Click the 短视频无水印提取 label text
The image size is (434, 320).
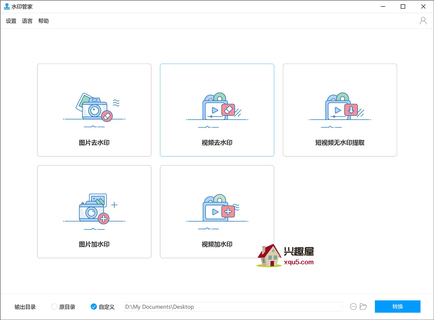[x=340, y=143]
